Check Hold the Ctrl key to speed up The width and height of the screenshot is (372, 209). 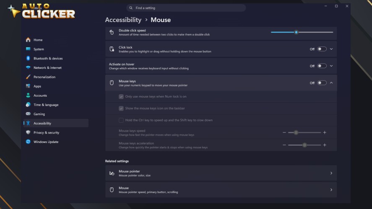[x=121, y=120]
